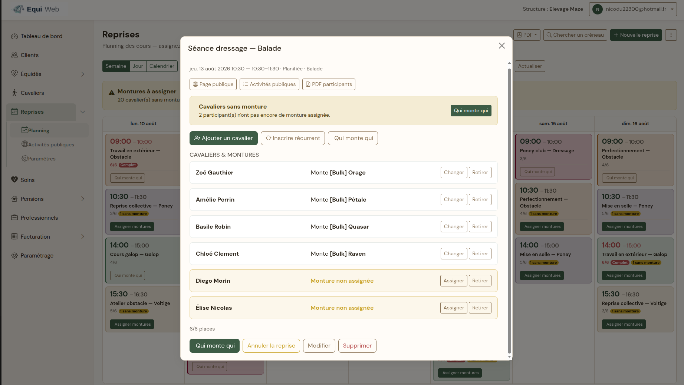Click the Actualiser button behind dialog
The width and height of the screenshot is (684, 385).
(x=530, y=66)
